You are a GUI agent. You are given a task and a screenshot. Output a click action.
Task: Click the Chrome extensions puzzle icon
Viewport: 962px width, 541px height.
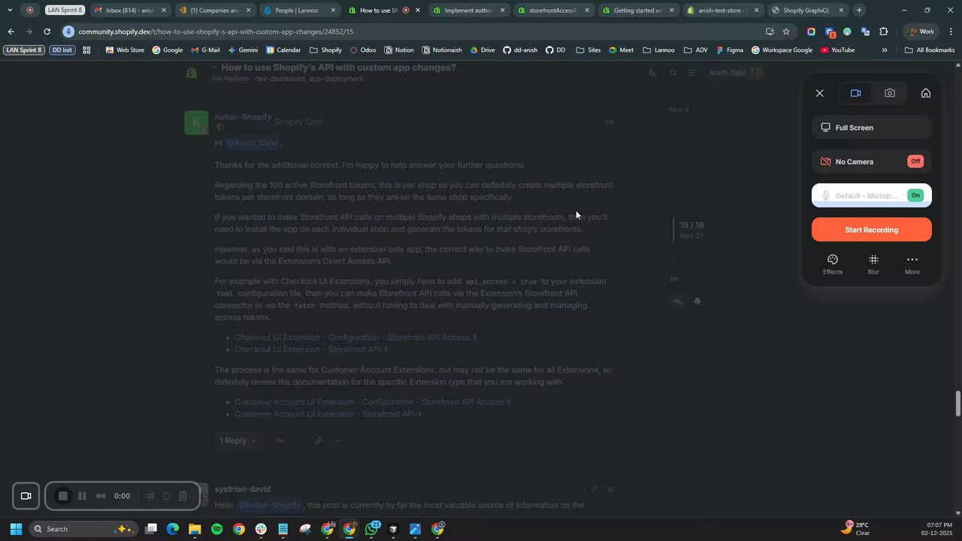click(x=883, y=32)
